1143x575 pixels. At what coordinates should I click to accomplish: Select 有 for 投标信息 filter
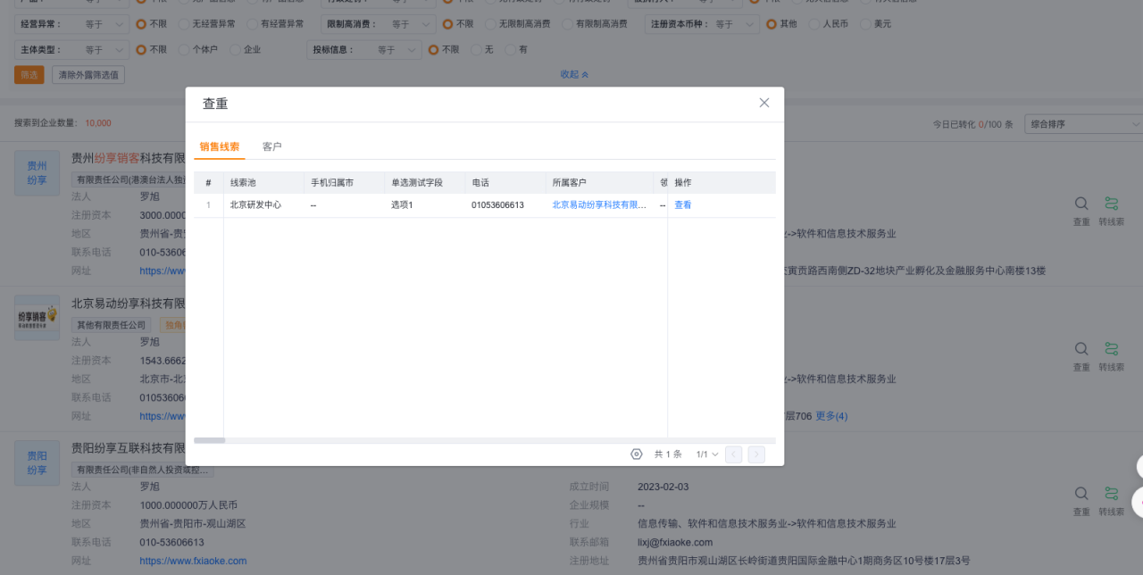[511, 50]
